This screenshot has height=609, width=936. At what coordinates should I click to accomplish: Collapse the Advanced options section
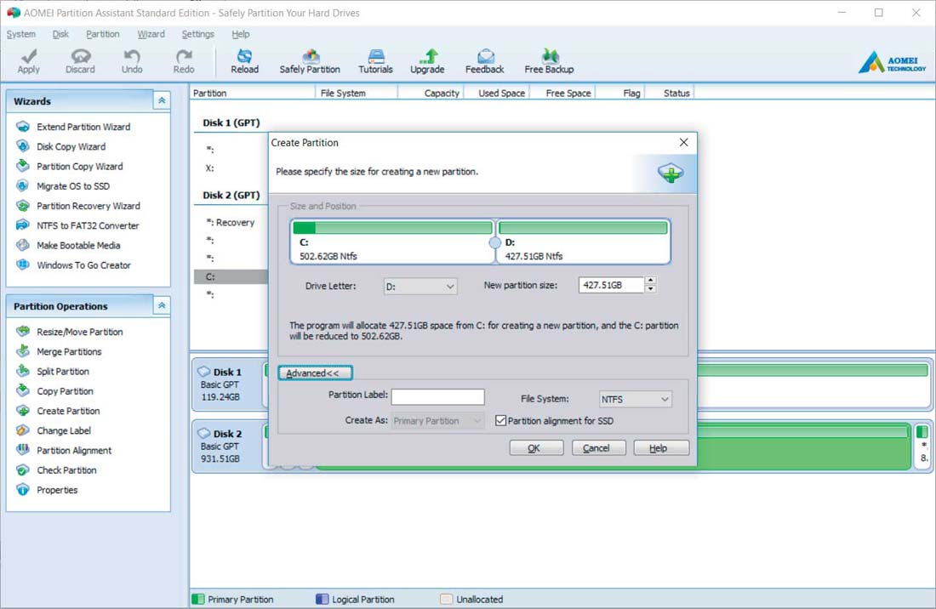(x=315, y=373)
